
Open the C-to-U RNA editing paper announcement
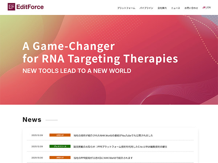(120, 147)
